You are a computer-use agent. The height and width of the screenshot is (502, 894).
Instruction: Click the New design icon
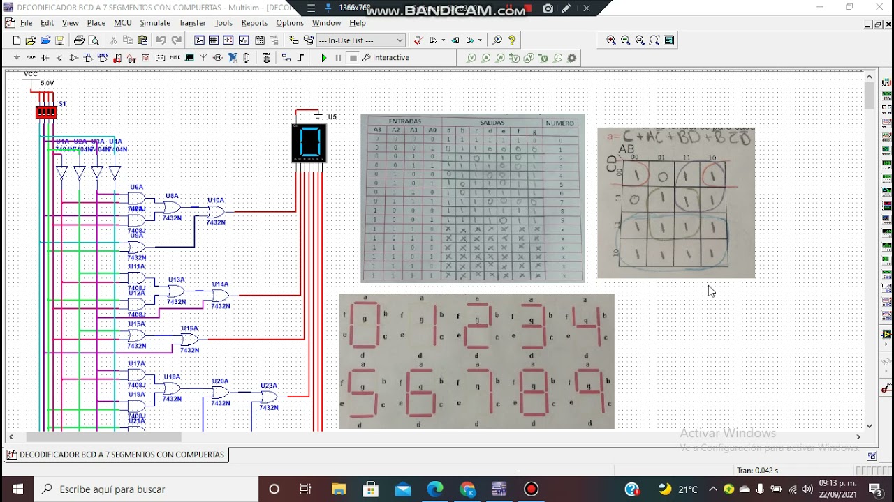click(17, 40)
